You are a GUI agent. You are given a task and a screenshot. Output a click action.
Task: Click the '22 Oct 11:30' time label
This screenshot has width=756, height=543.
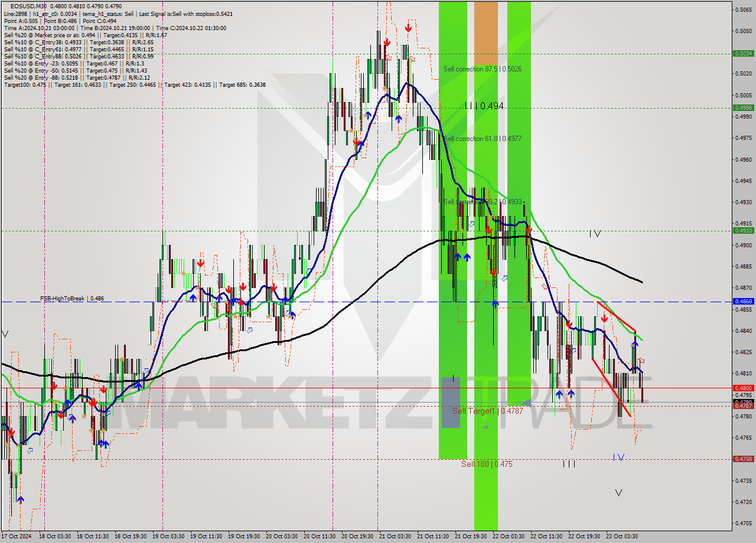tap(546, 537)
